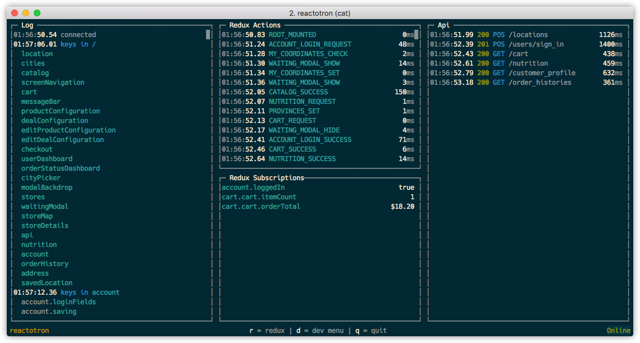Image resolution: width=640 pixels, height=343 pixels.
Task: Click the ROOT_MOUNTED action row
Action: pyautogui.click(x=318, y=35)
